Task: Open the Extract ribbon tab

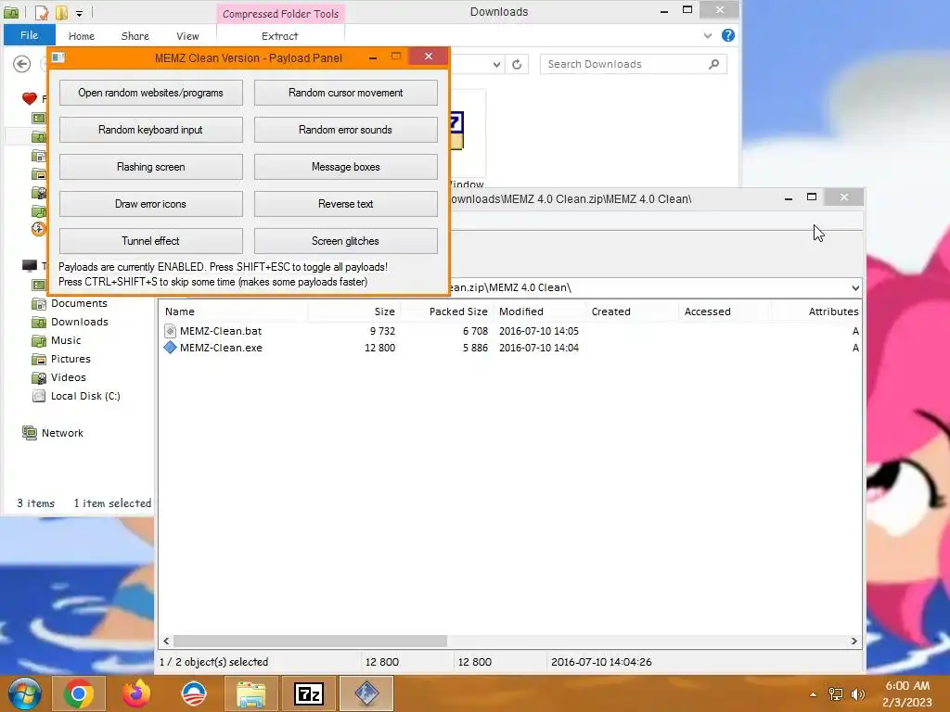Action: 280,36
